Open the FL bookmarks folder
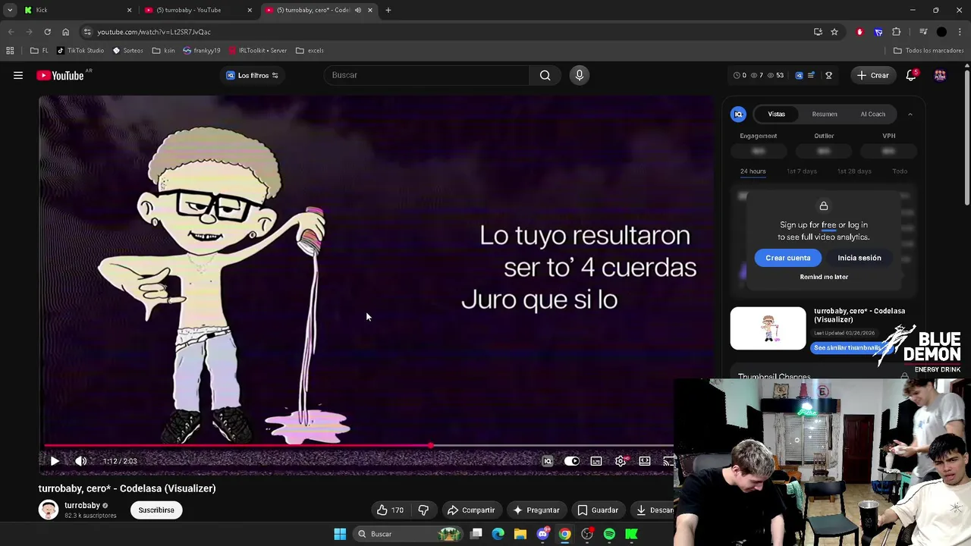Screen dimensions: 971x546 pyautogui.click(x=39, y=50)
